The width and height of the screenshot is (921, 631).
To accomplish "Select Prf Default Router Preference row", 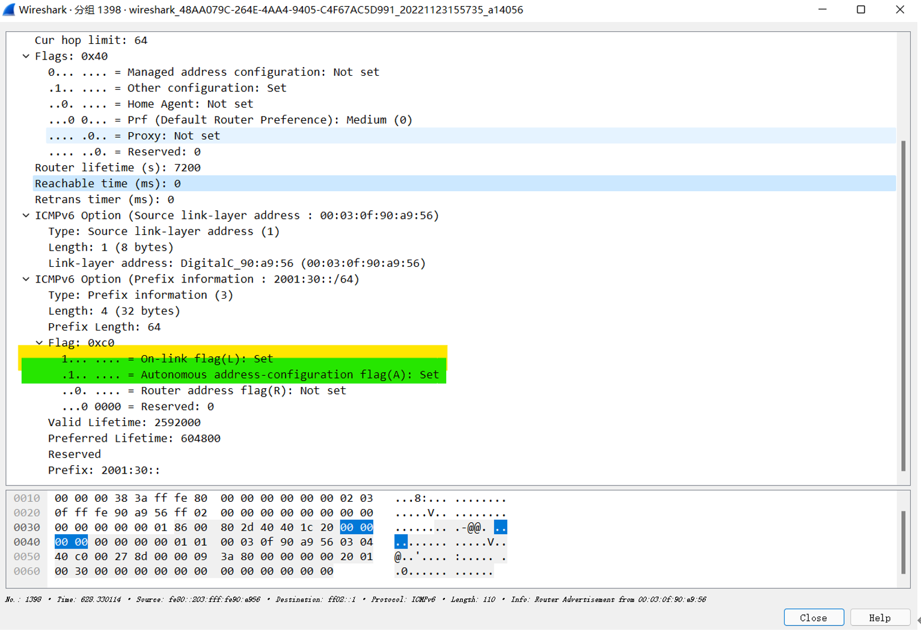I will pos(471,120).
